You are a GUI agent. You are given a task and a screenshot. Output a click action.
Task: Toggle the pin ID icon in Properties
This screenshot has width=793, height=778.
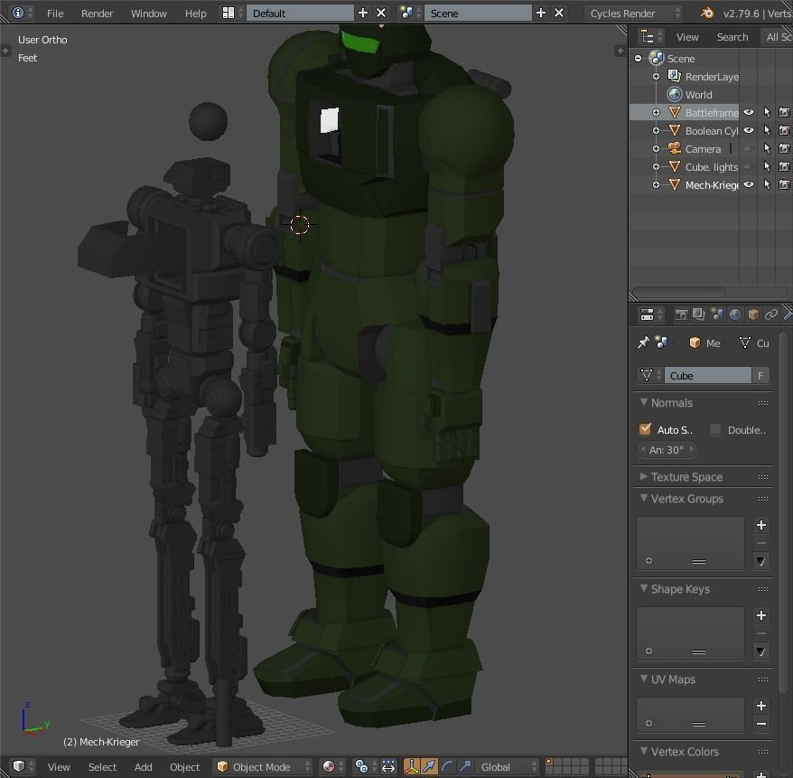(x=643, y=343)
